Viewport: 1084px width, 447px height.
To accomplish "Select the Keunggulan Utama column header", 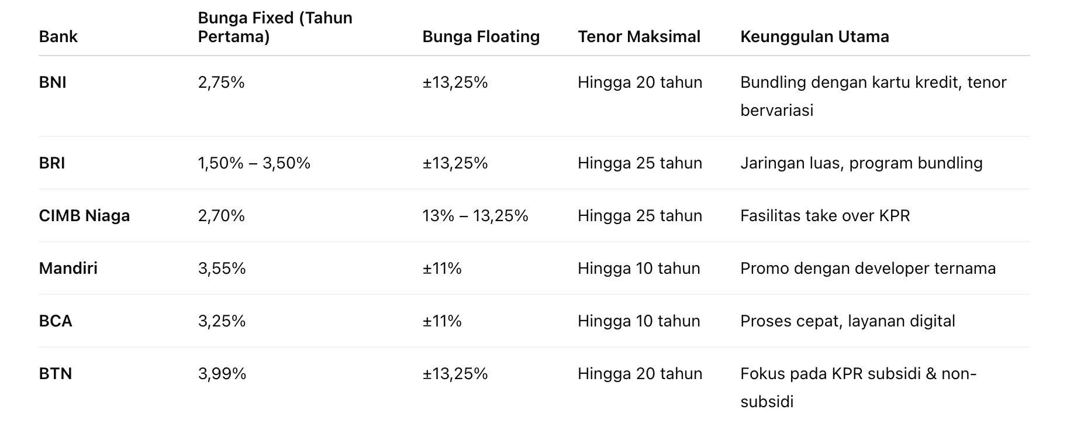I will click(x=814, y=36).
